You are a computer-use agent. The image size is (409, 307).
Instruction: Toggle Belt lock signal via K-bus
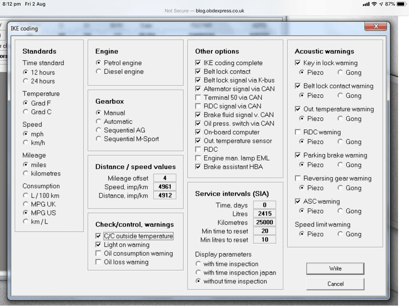tap(198, 80)
